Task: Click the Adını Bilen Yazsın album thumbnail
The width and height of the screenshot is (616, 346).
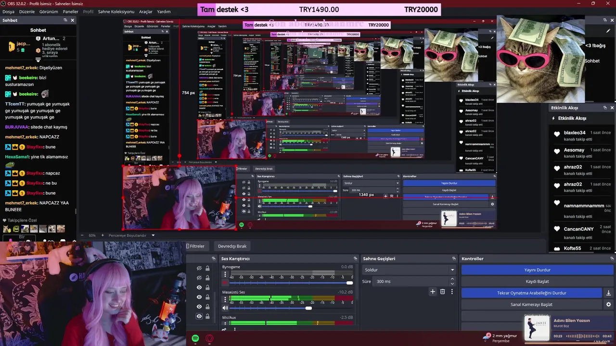Action: pos(537,328)
